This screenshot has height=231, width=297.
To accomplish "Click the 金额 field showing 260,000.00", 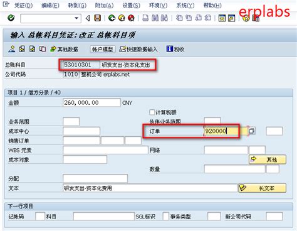I will (x=91, y=103).
